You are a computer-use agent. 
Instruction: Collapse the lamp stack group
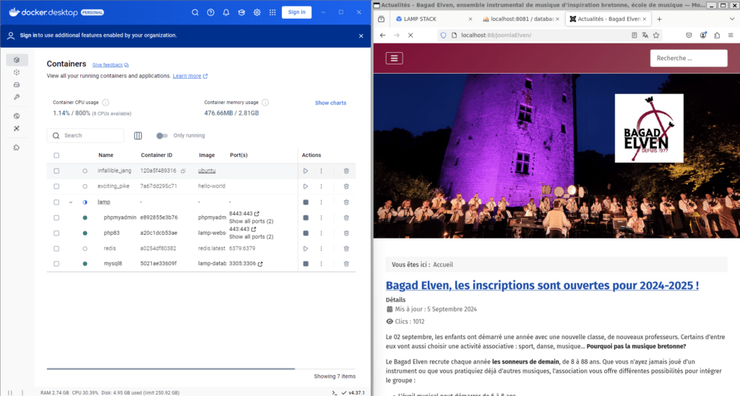[x=71, y=202]
